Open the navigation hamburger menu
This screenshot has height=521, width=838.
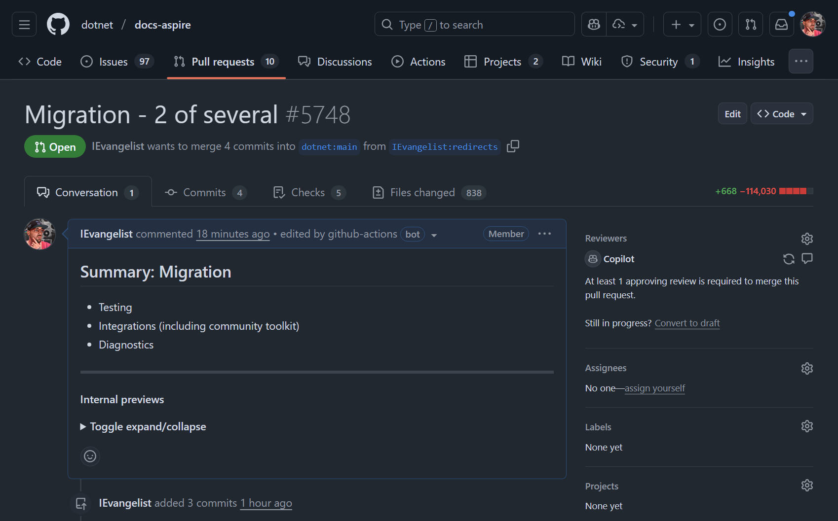(x=24, y=24)
